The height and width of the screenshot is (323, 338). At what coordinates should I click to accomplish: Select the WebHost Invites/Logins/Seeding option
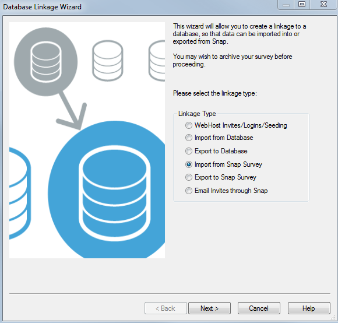tap(236, 125)
